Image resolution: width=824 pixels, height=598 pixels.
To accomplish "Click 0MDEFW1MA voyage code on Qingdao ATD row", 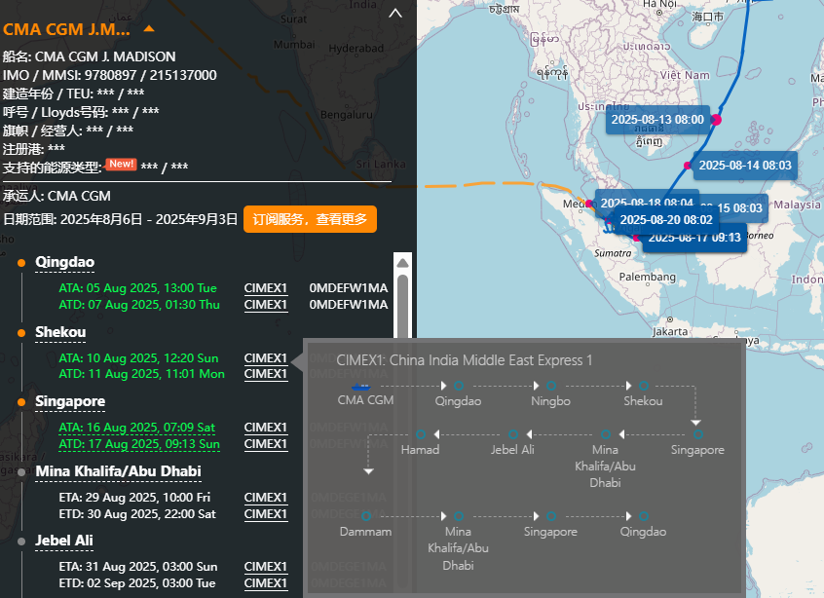I will pos(349,305).
